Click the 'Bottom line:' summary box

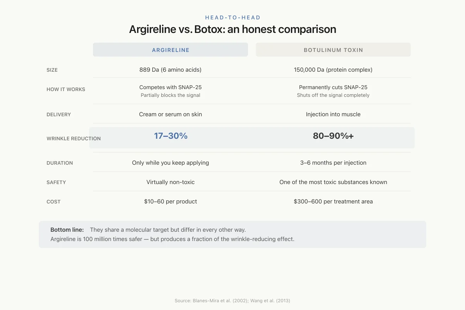pos(232,234)
